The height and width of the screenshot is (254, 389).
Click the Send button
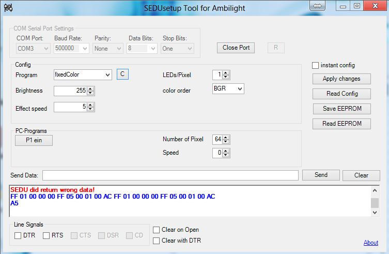click(321, 175)
